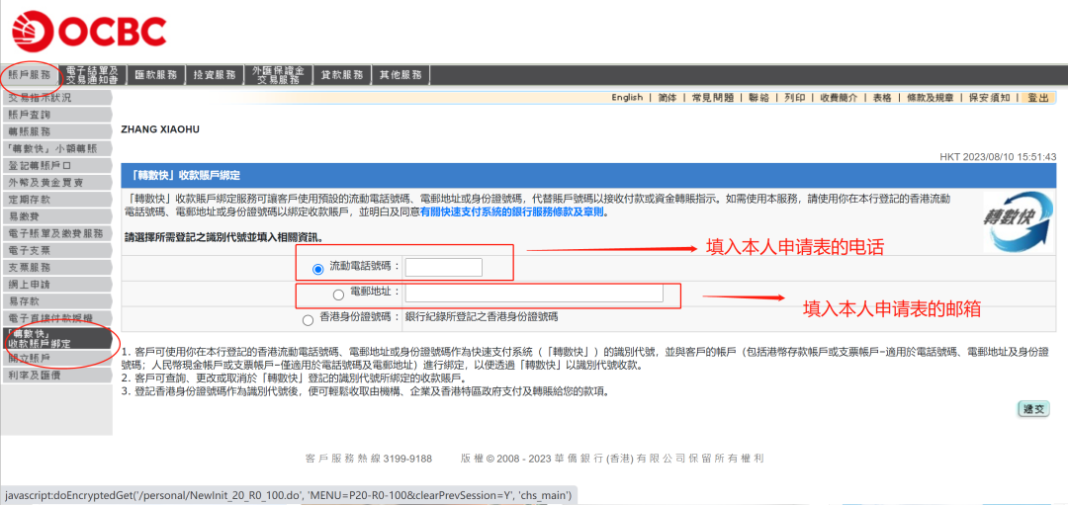The image size is (1068, 505).
Task: Open the 其他服務 tab
Action: 400,75
